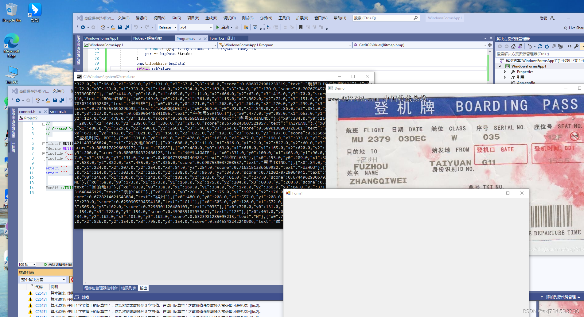Click the back arrow in the background Visual Studio toolbar
The height and width of the screenshot is (317, 584).
[18, 100]
